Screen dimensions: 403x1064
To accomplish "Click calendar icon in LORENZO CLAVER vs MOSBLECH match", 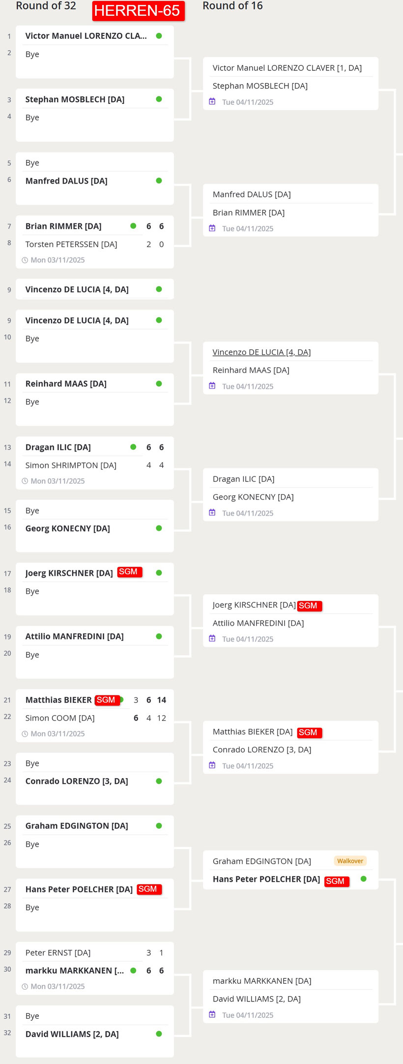I will [x=212, y=101].
